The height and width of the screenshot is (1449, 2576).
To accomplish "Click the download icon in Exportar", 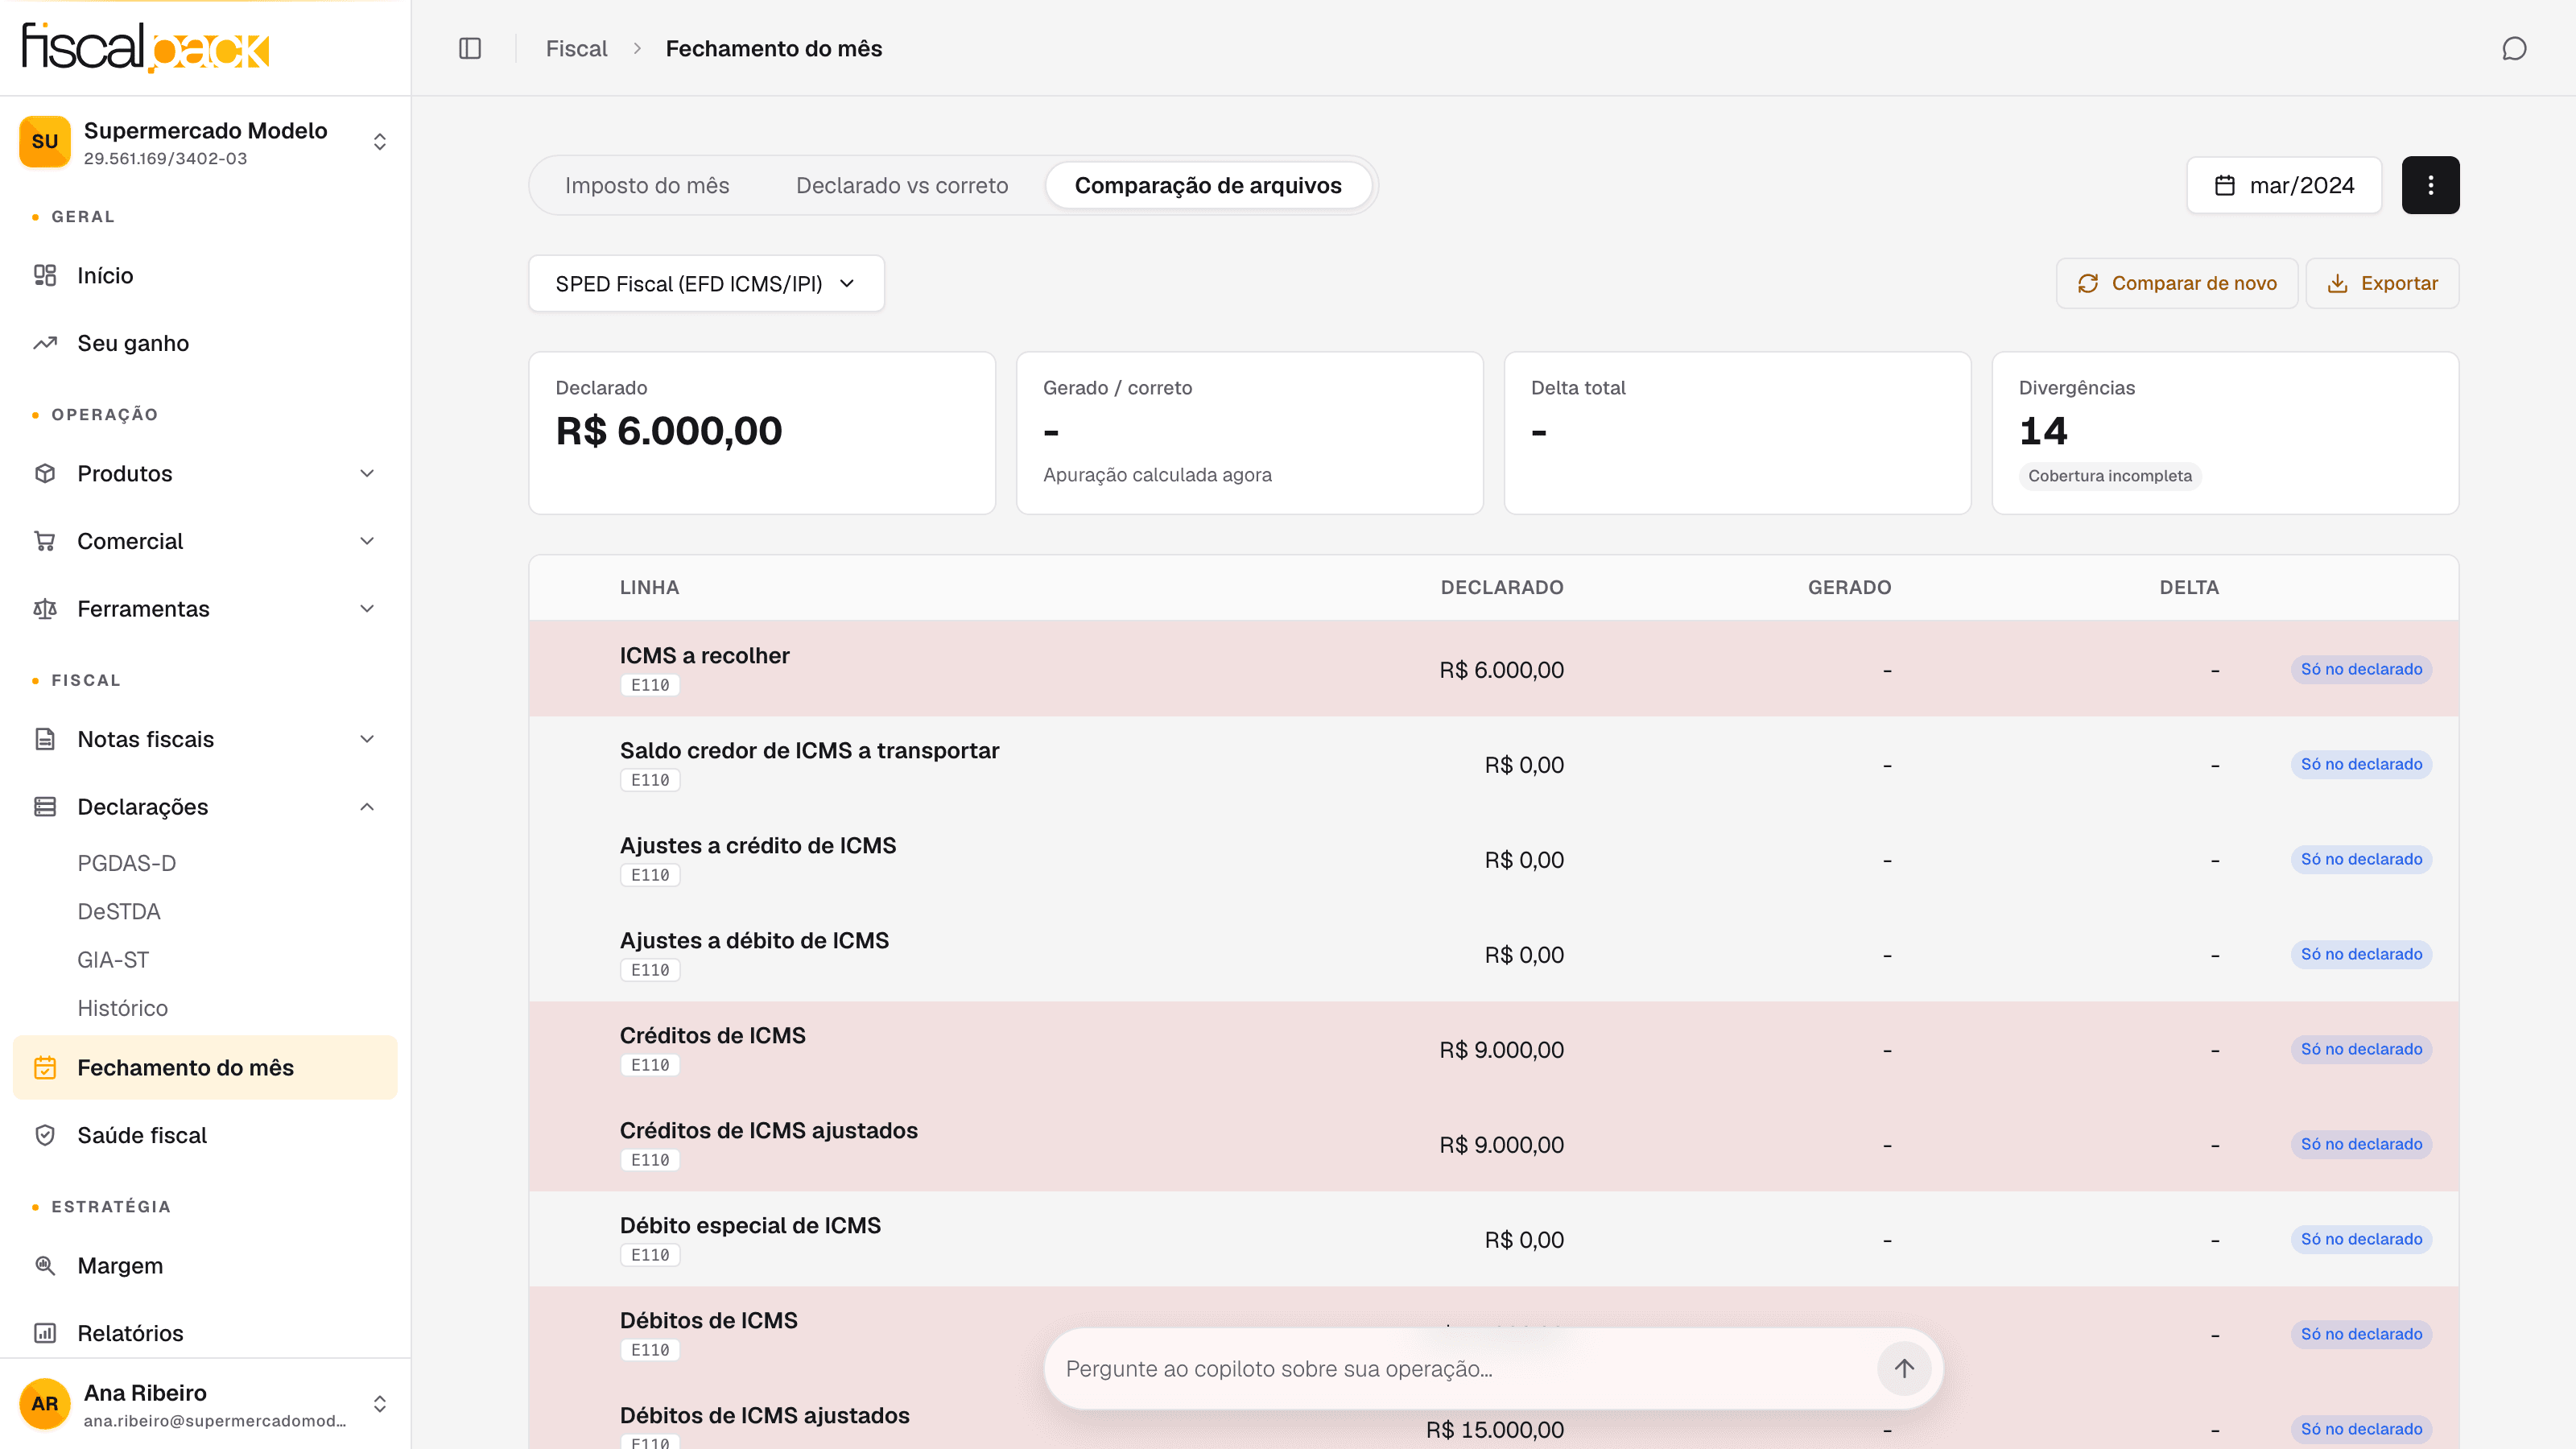I will click(2337, 283).
